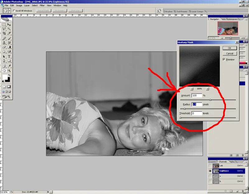Toggle the Preview checkbox in Unsharp Mask
Viewport: 249px width, 194px height.
pyautogui.click(x=224, y=59)
